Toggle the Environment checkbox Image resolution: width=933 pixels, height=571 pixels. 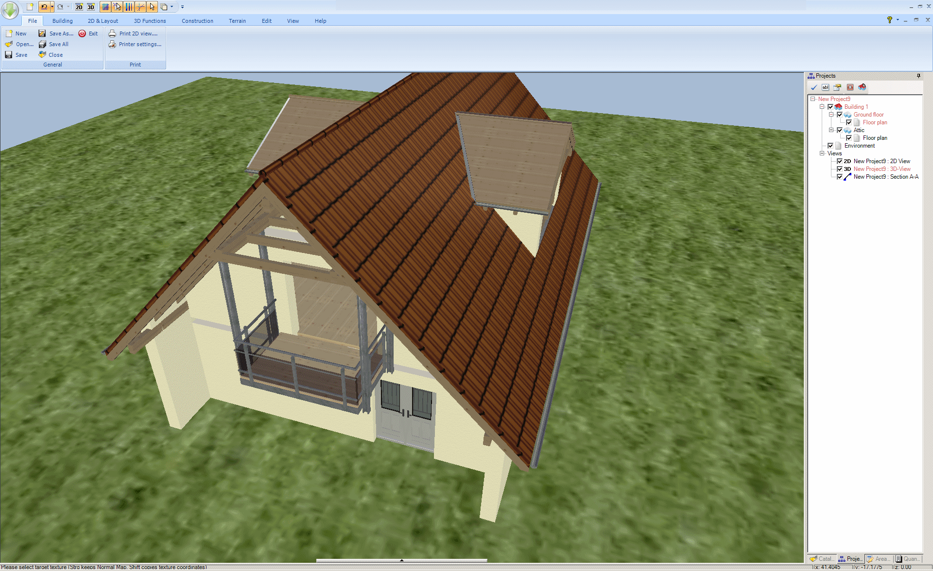(830, 146)
